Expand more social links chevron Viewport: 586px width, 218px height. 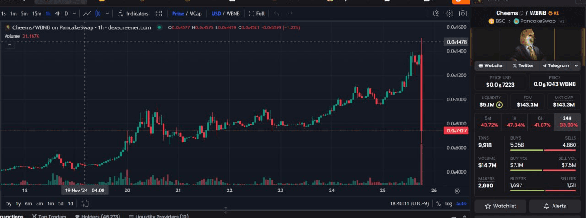tap(577, 65)
